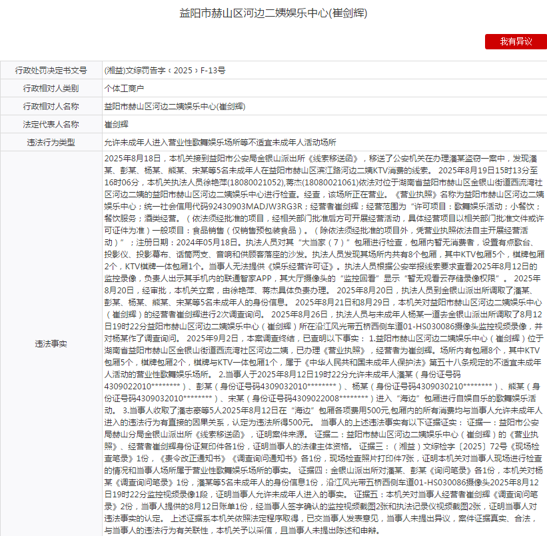This screenshot has height=536, width=547.
Task: Select the 违法事实 label cell
Action: 51,344
